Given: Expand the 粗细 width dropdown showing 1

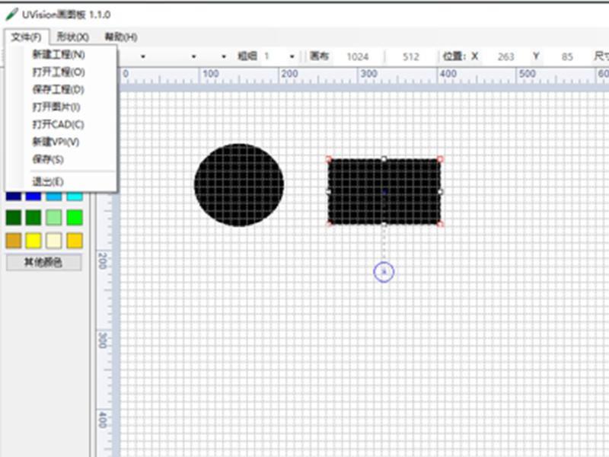Looking at the screenshot, I should pos(292,56).
